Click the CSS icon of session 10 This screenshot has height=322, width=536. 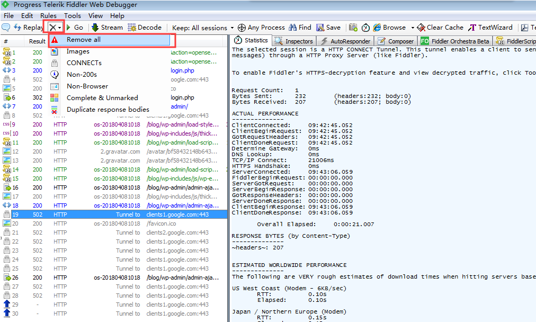click(7, 133)
